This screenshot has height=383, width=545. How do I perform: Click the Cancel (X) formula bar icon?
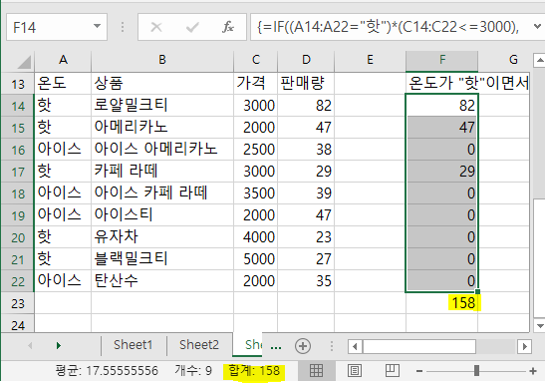point(156,27)
